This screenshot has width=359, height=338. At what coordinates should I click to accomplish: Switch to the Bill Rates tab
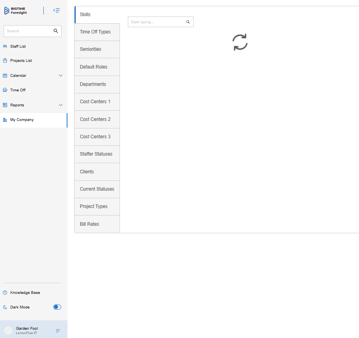pyautogui.click(x=97, y=224)
